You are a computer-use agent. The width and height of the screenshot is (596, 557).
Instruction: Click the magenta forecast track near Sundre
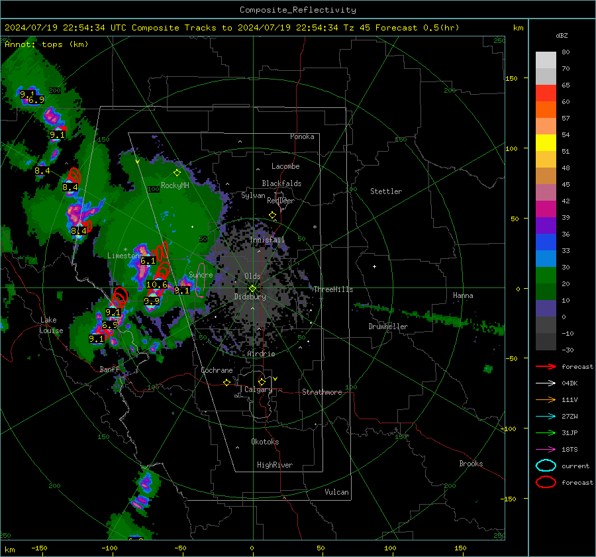coord(199,280)
